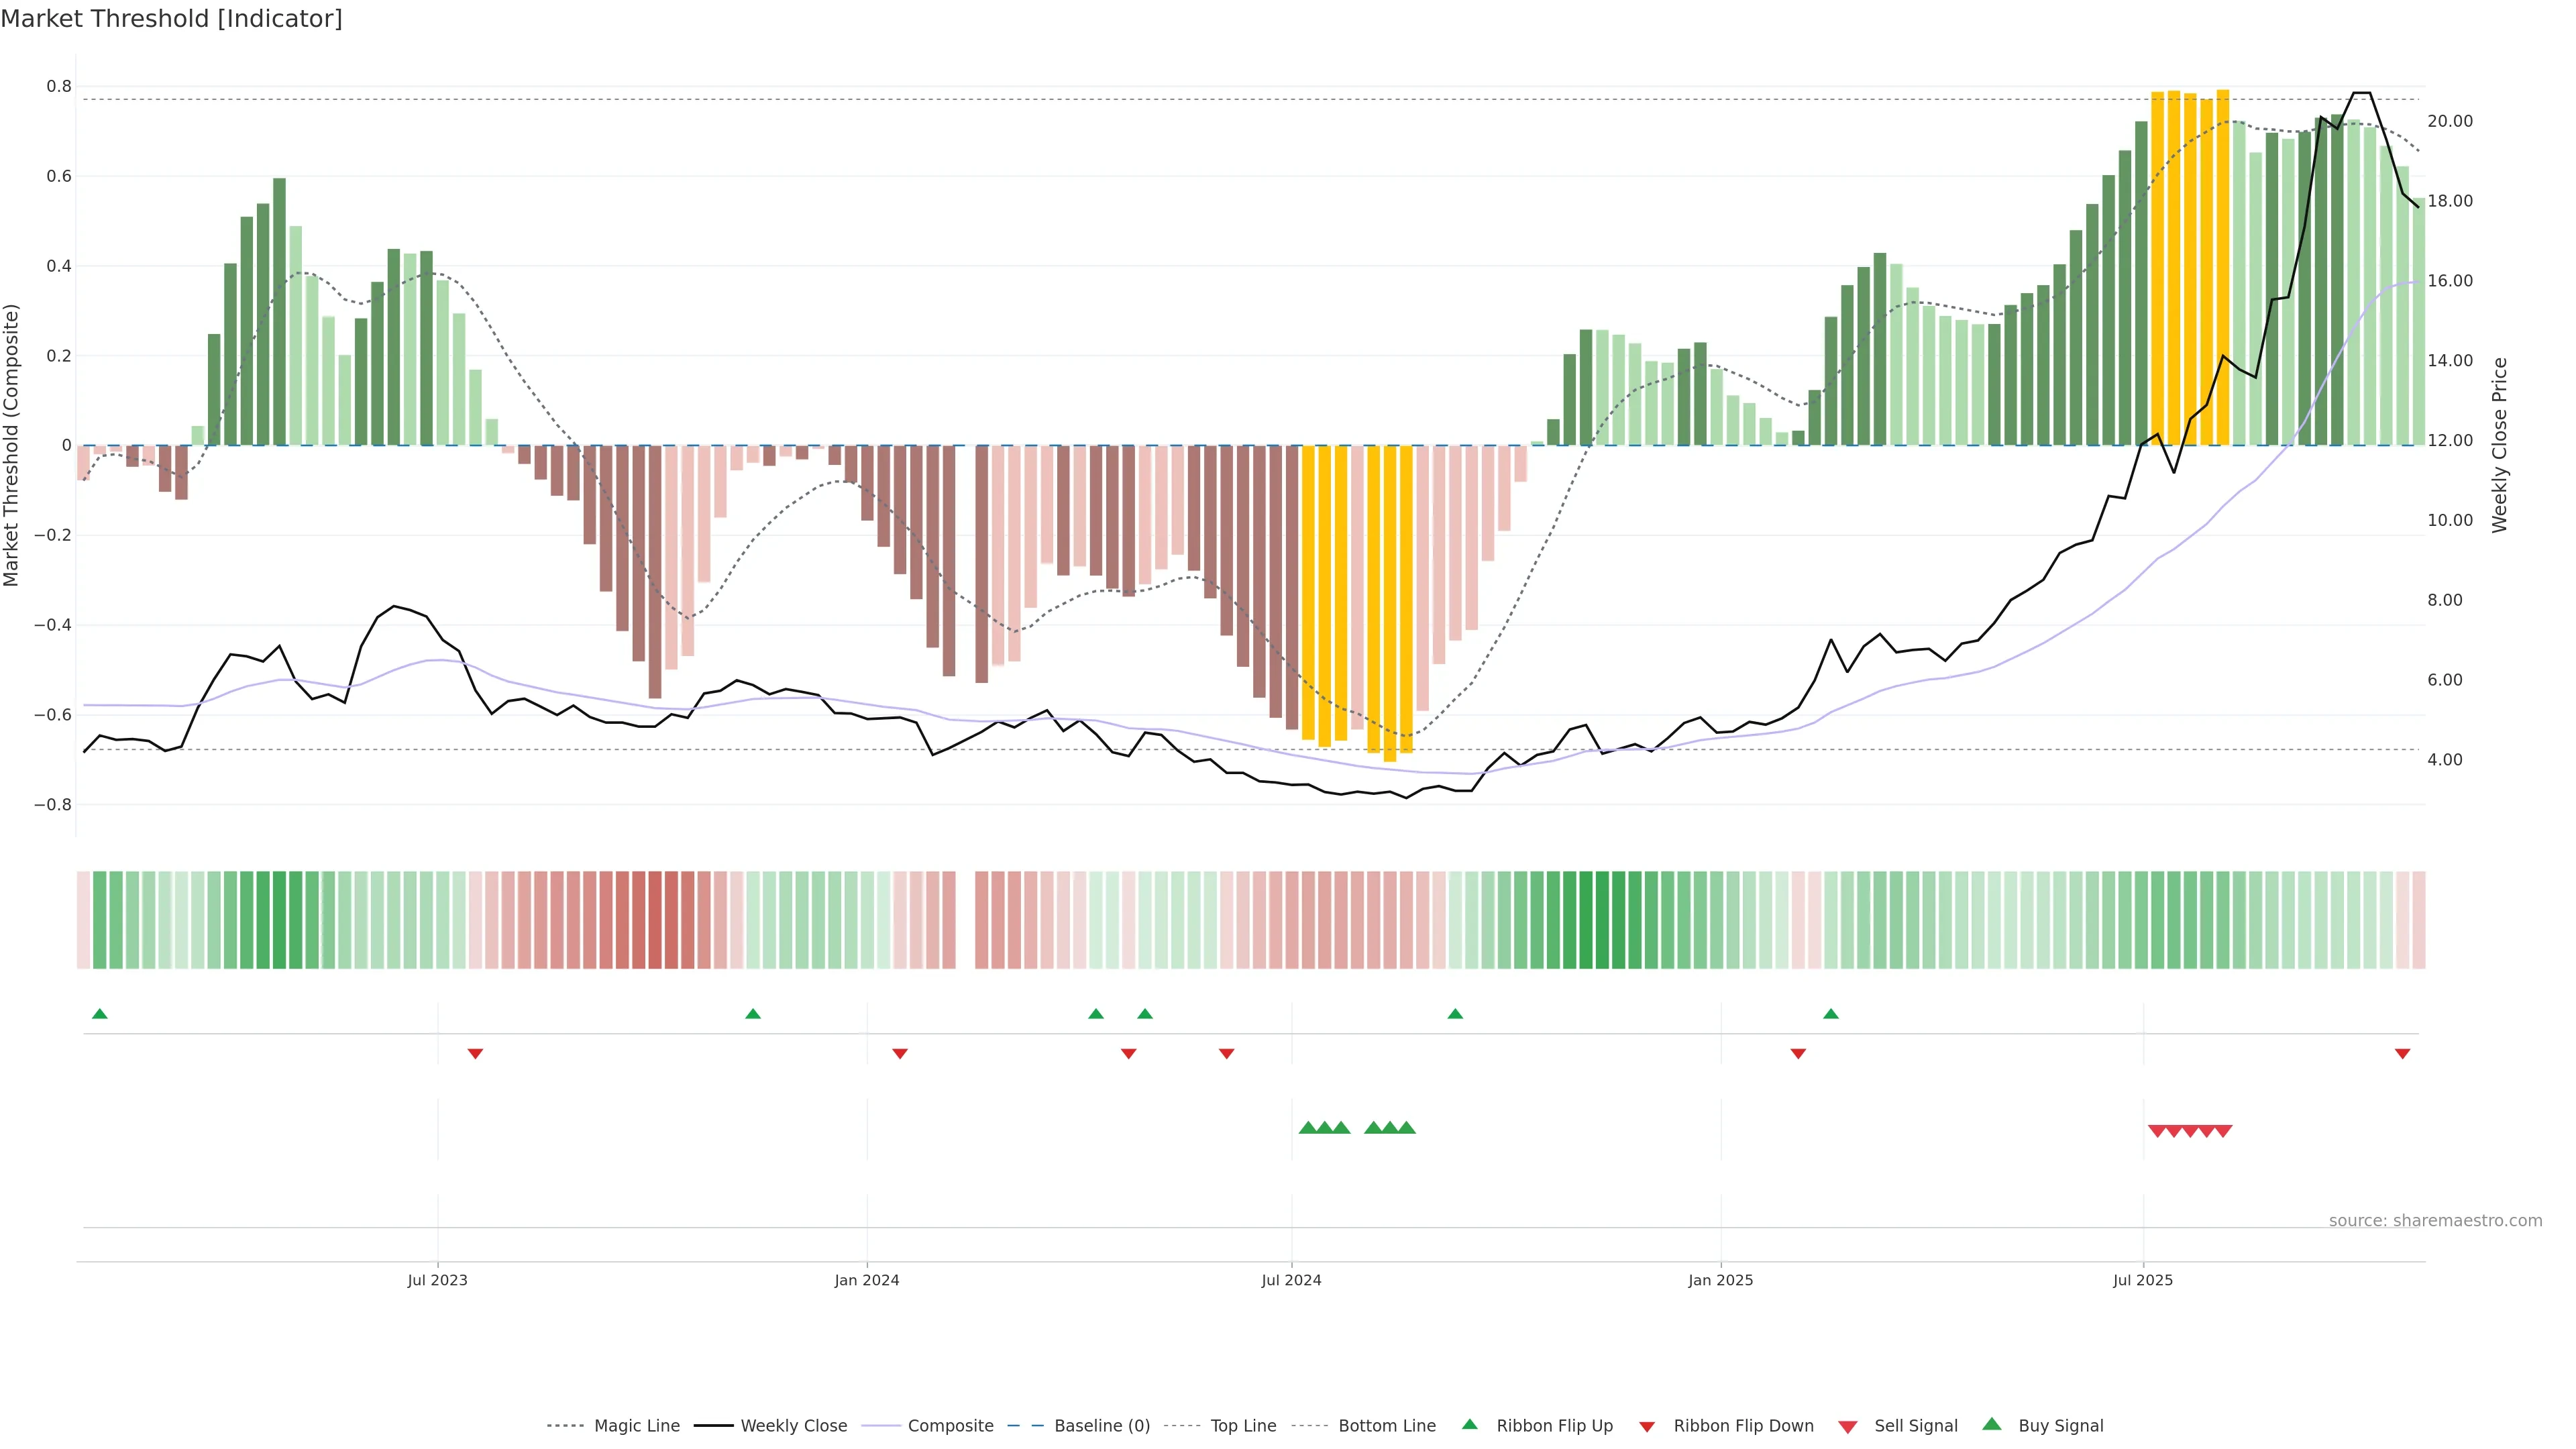Toggle the Composite legend entry
The width and height of the screenshot is (2576, 1449).
pos(950,1426)
